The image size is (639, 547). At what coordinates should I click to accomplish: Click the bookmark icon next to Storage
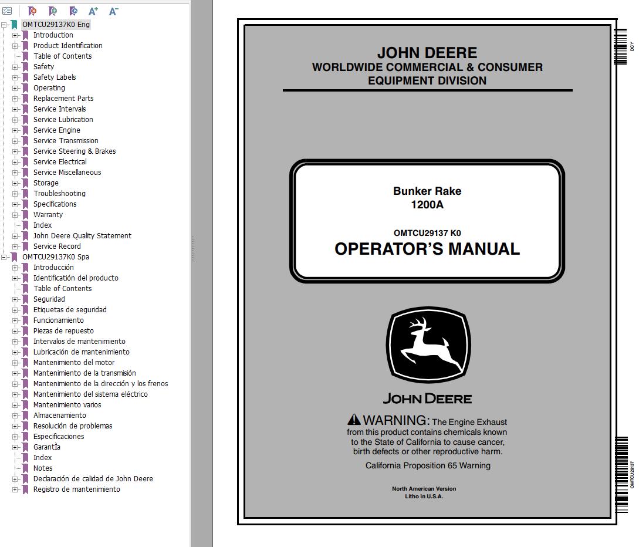(x=25, y=183)
